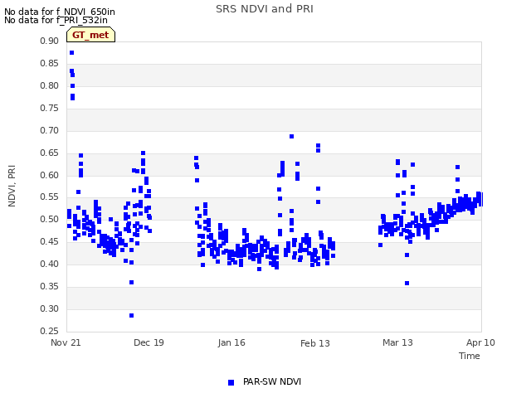Click the chart title SRS NDVI and PRI
531x398 pixels.
(265, 9)
